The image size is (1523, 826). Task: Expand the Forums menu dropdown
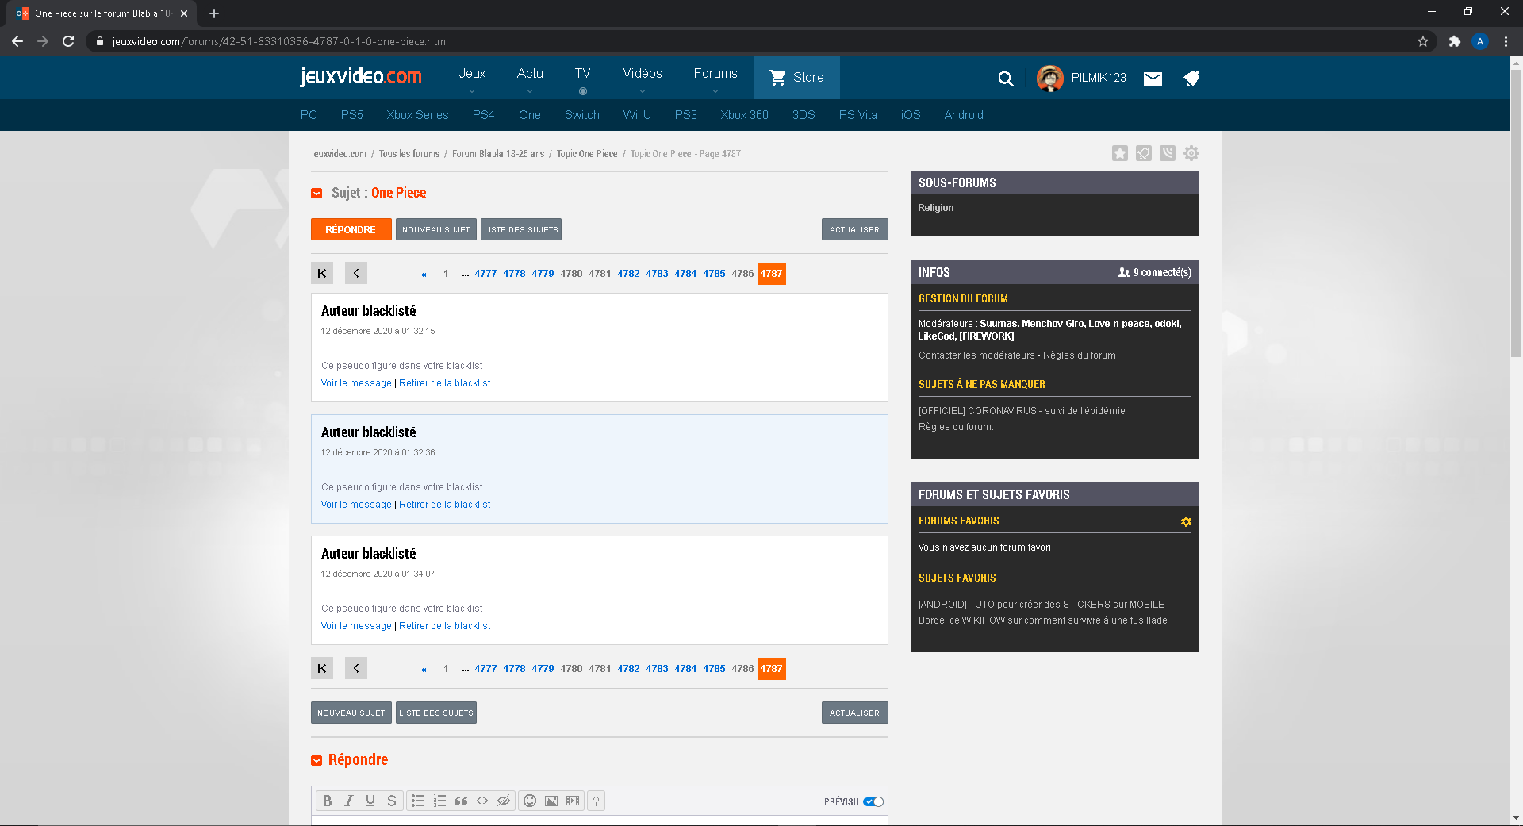coord(715,78)
